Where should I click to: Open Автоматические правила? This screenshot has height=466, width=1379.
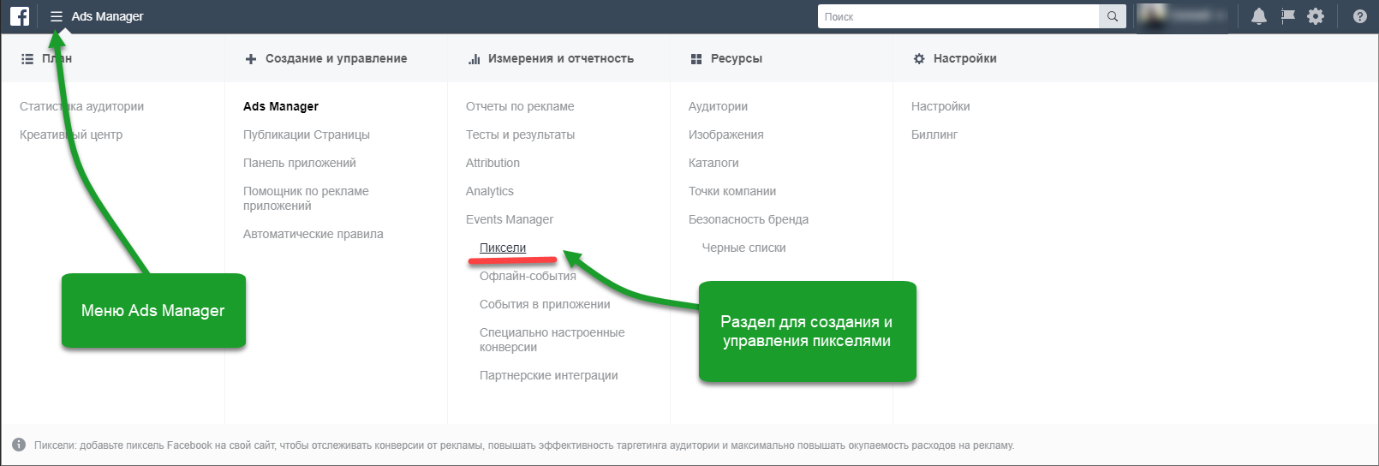click(313, 234)
